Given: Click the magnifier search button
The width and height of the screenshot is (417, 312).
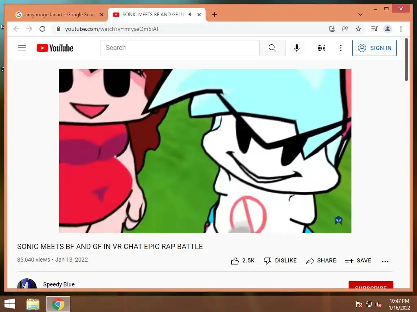Looking at the screenshot, I should (272, 48).
